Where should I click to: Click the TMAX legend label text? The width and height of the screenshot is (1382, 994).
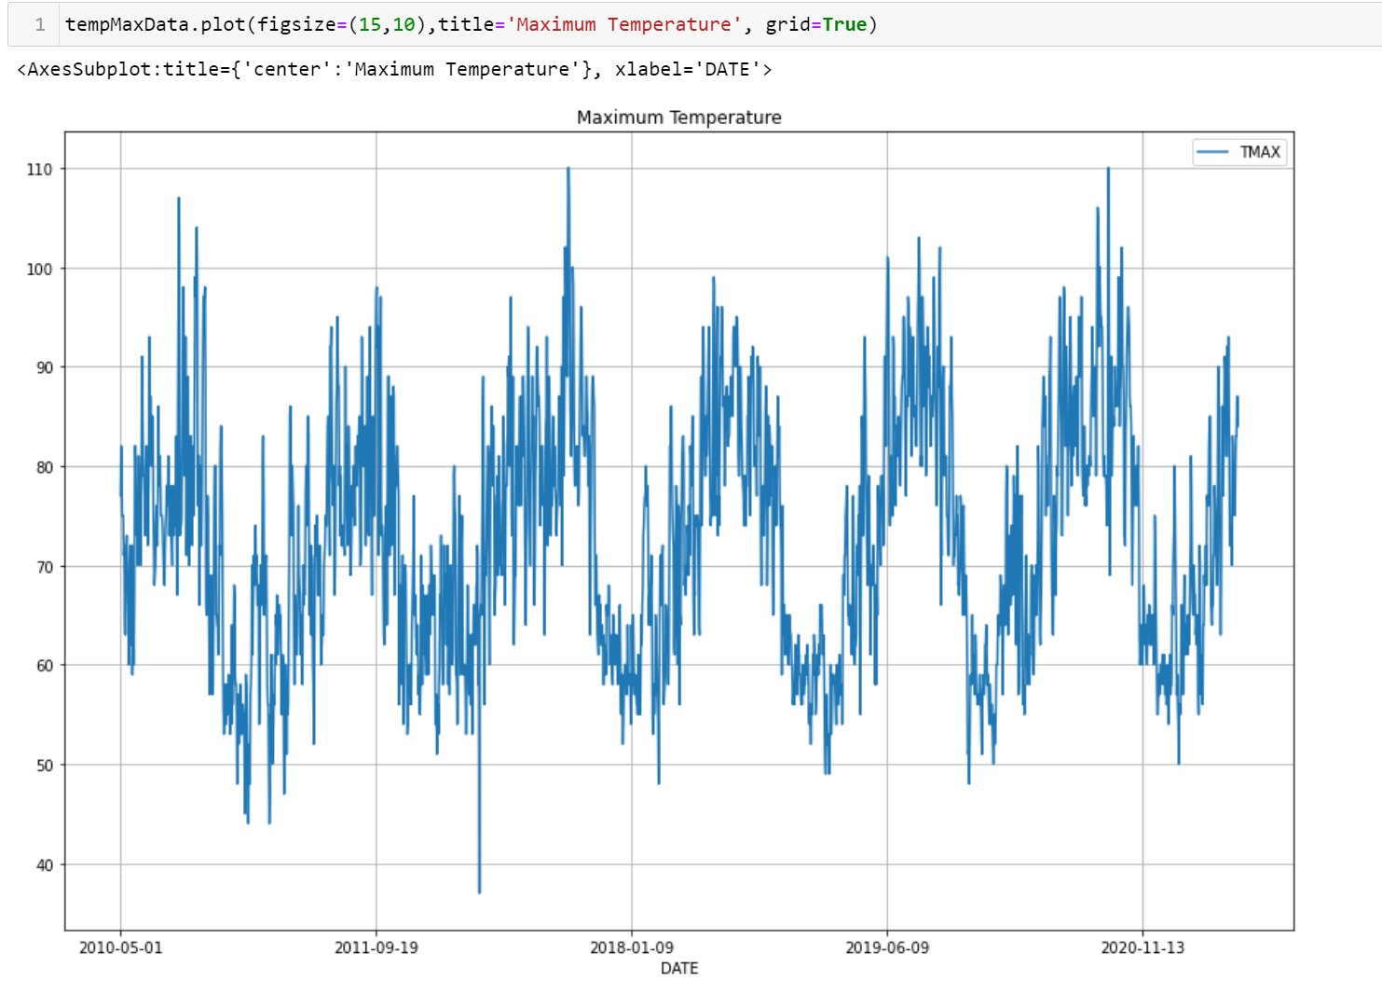[1260, 152]
